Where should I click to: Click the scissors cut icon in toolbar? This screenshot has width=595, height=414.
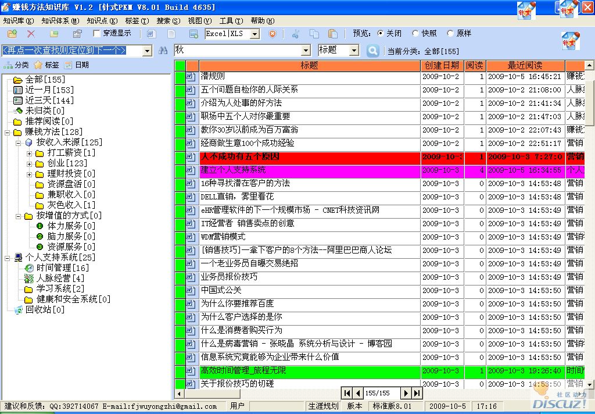(296, 34)
